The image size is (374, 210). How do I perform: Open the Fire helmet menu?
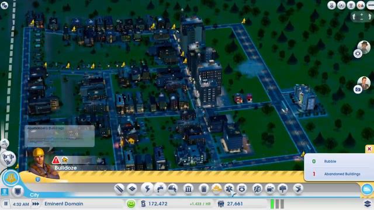[x=217, y=189]
